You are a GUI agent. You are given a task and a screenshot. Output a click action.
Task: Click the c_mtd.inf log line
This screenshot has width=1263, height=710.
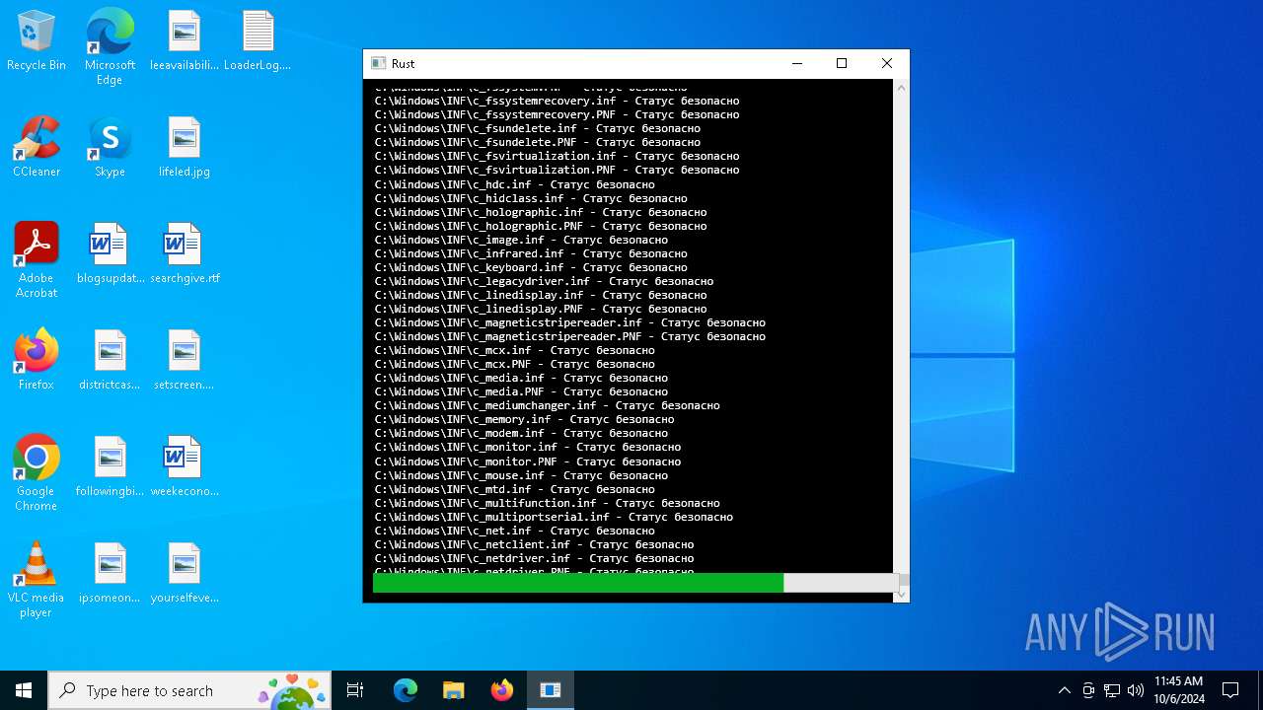(514, 489)
